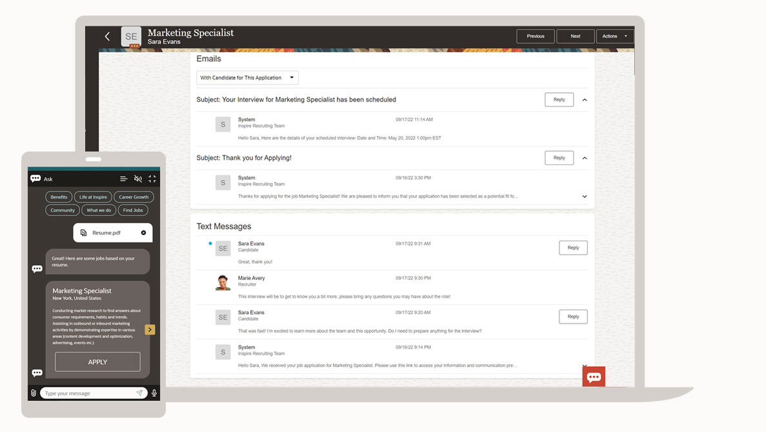766x432 pixels.
Task: Select the 'Find Jobs' chip
Action: pyautogui.click(x=133, y=210)
